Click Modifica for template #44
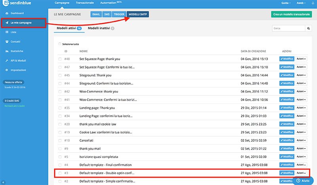Viewport: 317px width, 185px height. click(286, 83)
